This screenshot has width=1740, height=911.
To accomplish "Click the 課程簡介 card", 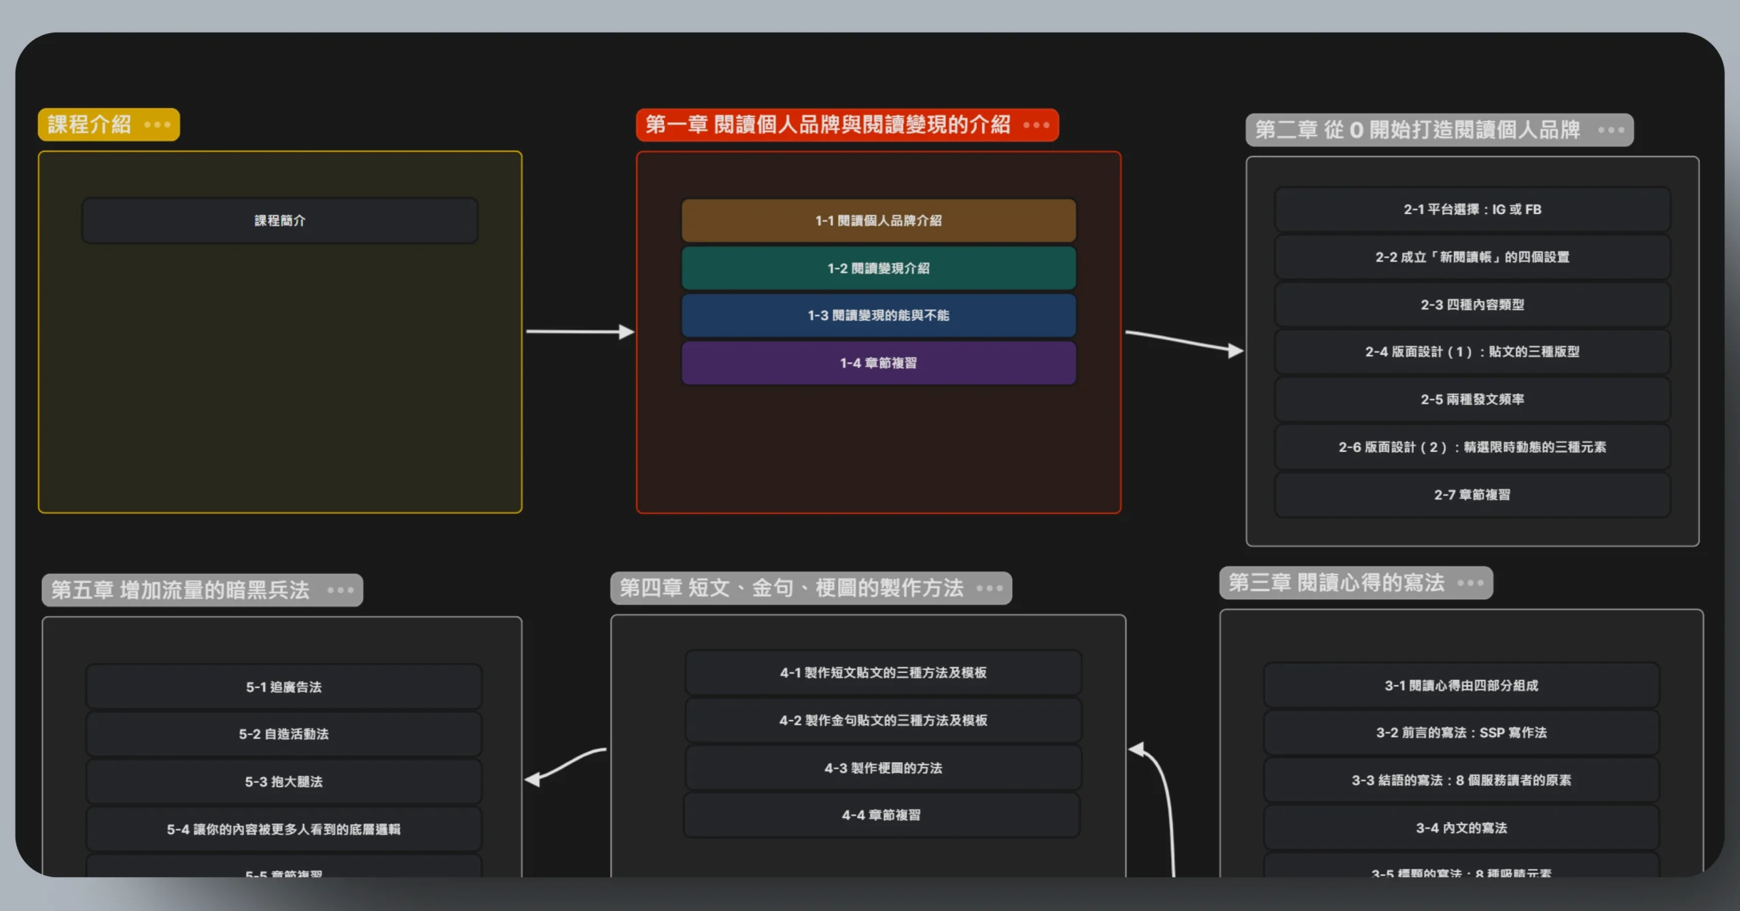I will click(x=280, y=220).
